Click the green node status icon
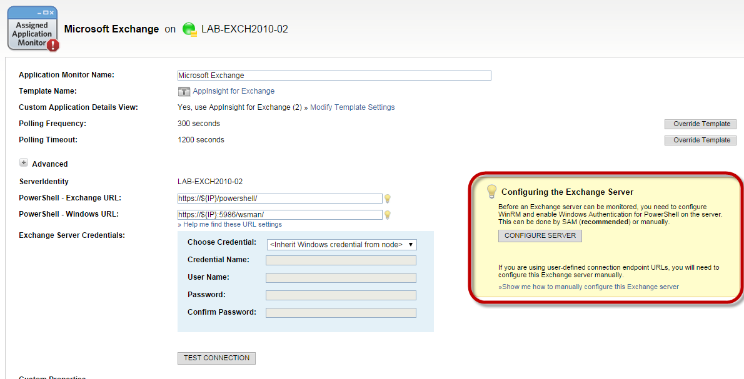The image size is (744, 379). pyautogui.click(x=190, y=29)
